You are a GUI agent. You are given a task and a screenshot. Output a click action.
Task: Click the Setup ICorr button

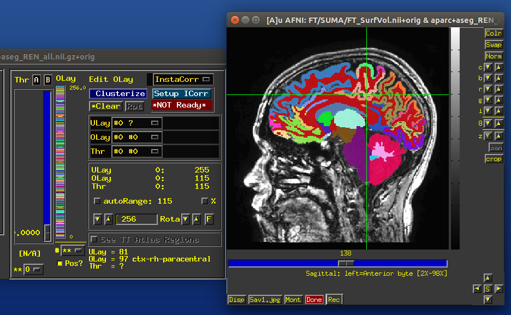click(181, 93)
